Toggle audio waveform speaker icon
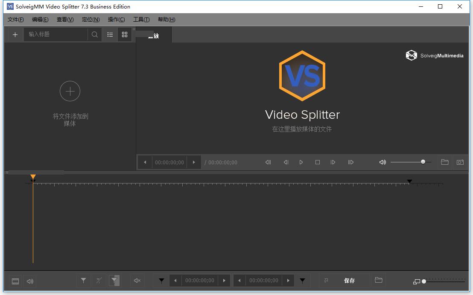The width and height of the screenshot is (473, 295). tap(30, 281)
